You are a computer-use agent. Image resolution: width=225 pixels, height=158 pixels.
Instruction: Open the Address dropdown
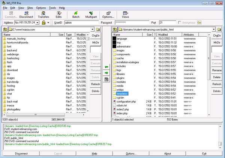coord(37,22)
